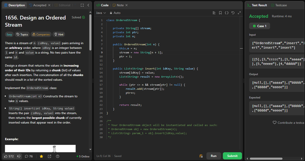Viewport: 305px width, 161px height.
Task: Reveal the Hint pill
Action: click(x=59, y=34)
